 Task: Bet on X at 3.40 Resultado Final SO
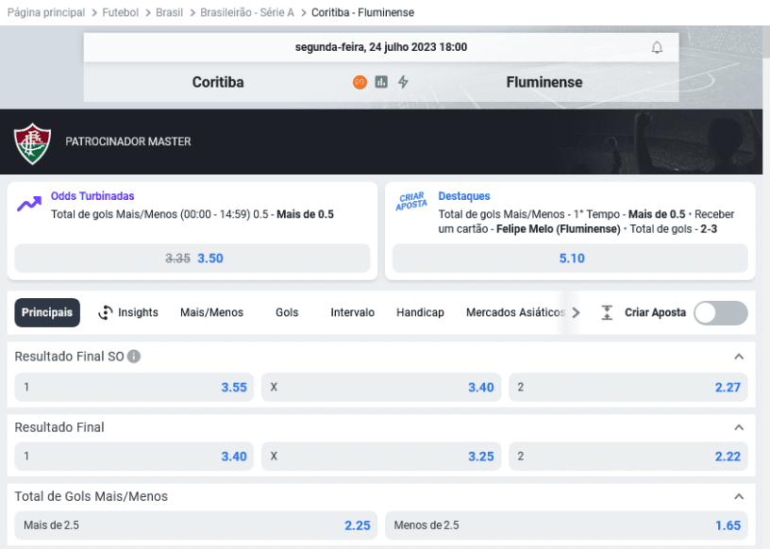[381, 388]
